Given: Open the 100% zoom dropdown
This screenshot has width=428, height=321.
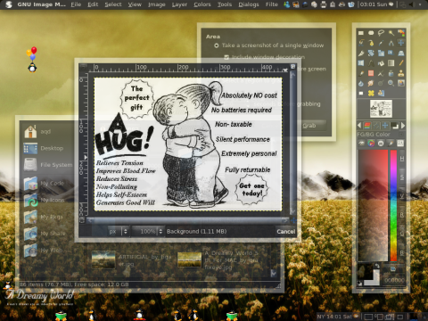Looking at the screenshot, I should (148, 231).
